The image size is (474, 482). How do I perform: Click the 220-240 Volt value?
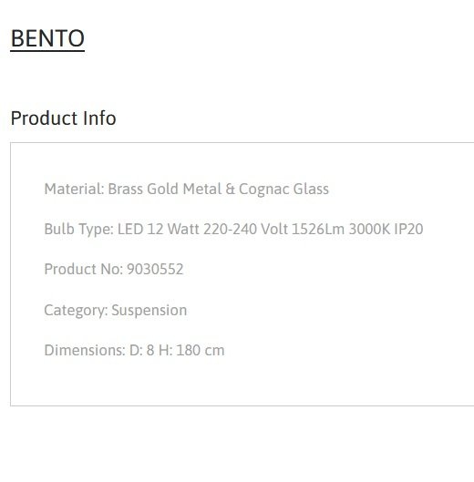pyautogui.click(x=246, y=229)
